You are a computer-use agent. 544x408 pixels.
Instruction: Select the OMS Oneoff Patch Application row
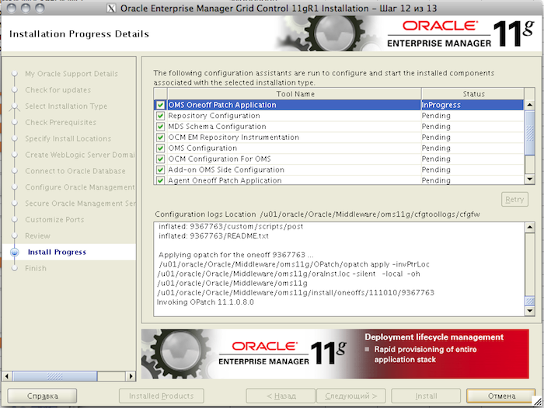pos(339,105)
